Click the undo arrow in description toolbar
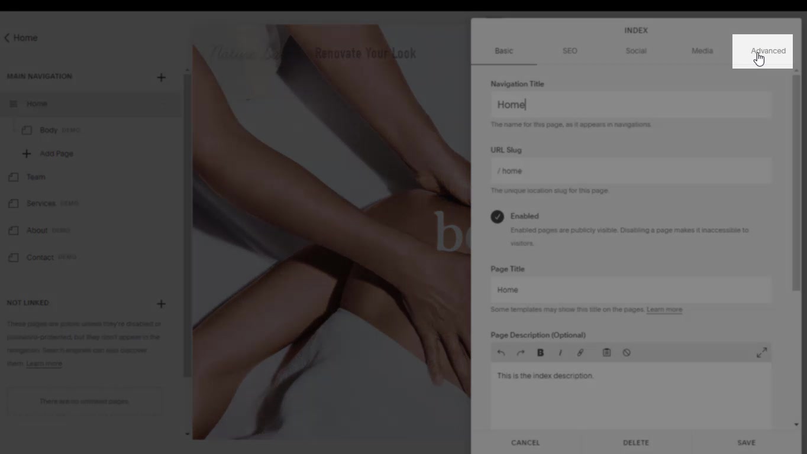The height and width of the screenshot is (454, 807). (x=501, y=353)
